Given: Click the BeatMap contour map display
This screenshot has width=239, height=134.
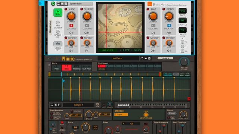Looking at the screenshot, I should [120, 26].
